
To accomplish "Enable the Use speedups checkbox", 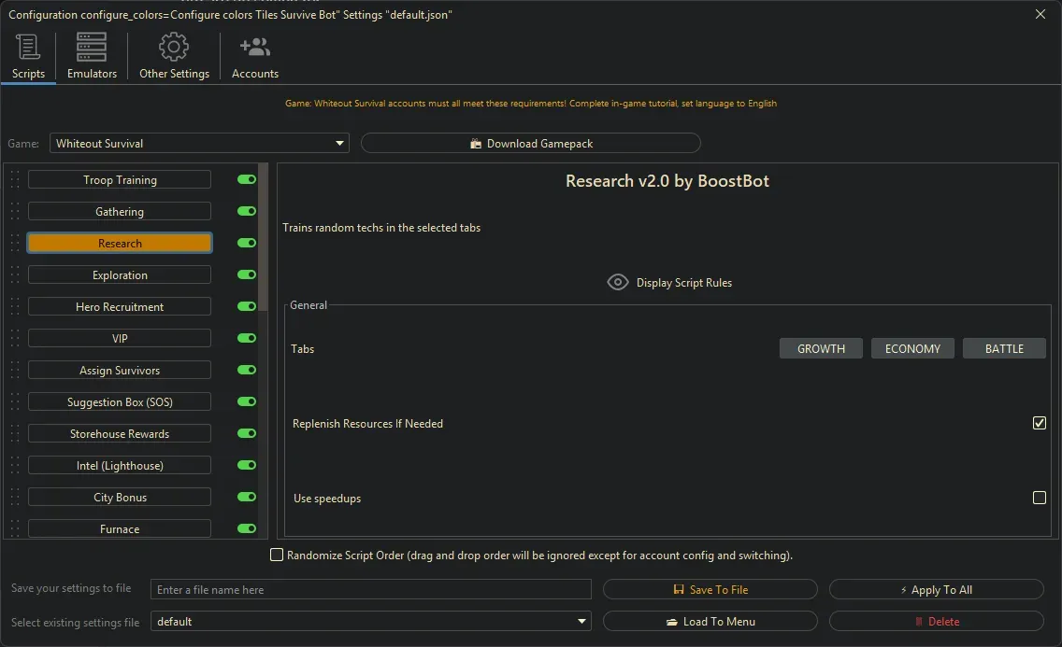I will 1039,498.
